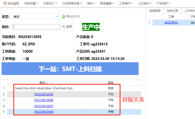195x119 pixels.
Task: Click the magnifier icon in 搜索 button
Action: [x=64, y=27]
